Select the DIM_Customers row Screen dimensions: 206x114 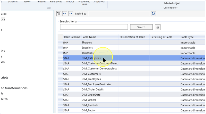point(131,74)
